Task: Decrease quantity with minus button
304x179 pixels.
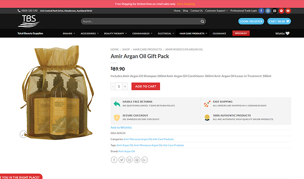Action: click(x=113, y=86)
